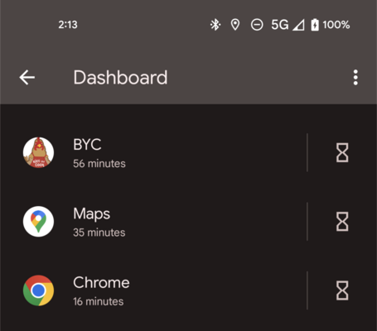Open Maps usage details

(x=153, y=222)
